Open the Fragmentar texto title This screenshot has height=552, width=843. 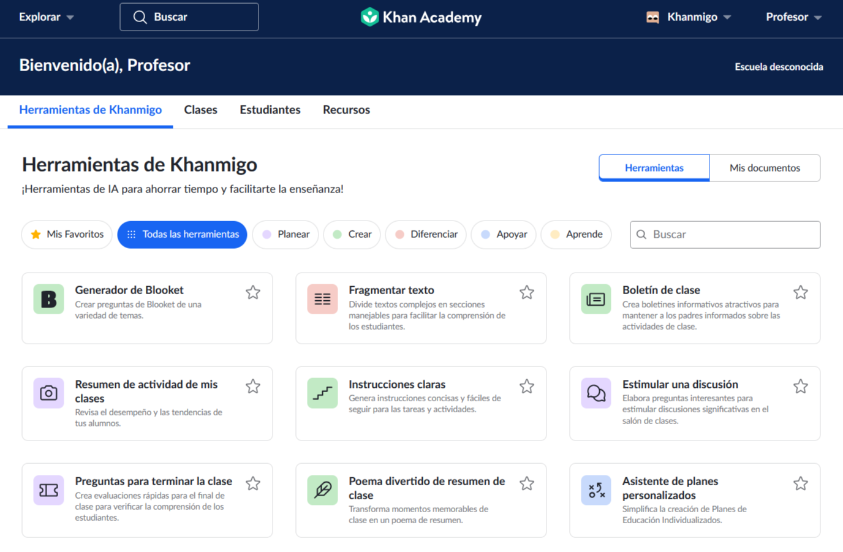pos(391,290)
